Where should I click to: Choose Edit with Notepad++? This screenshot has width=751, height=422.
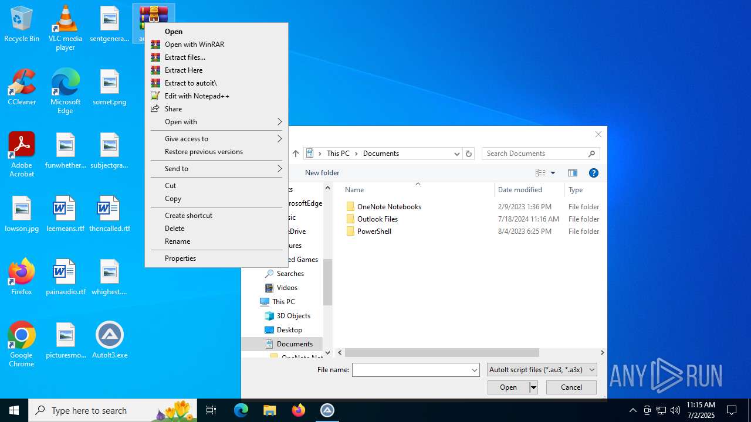tap(216, 96)
